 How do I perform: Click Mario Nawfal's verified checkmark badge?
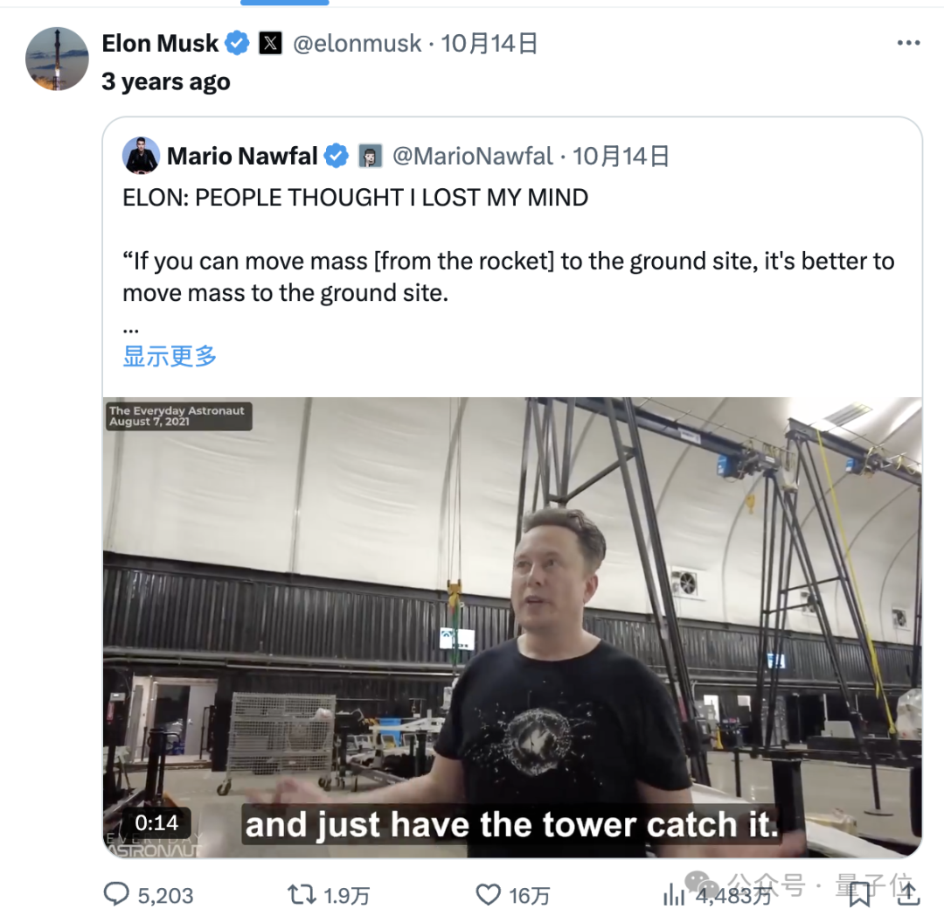[336, 156]
